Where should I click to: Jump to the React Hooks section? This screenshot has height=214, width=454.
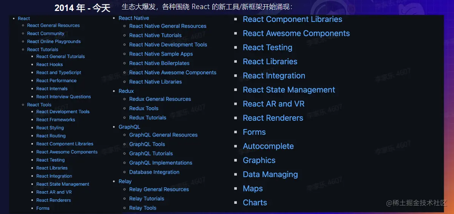pyautogui.click(x=49, y=65)
